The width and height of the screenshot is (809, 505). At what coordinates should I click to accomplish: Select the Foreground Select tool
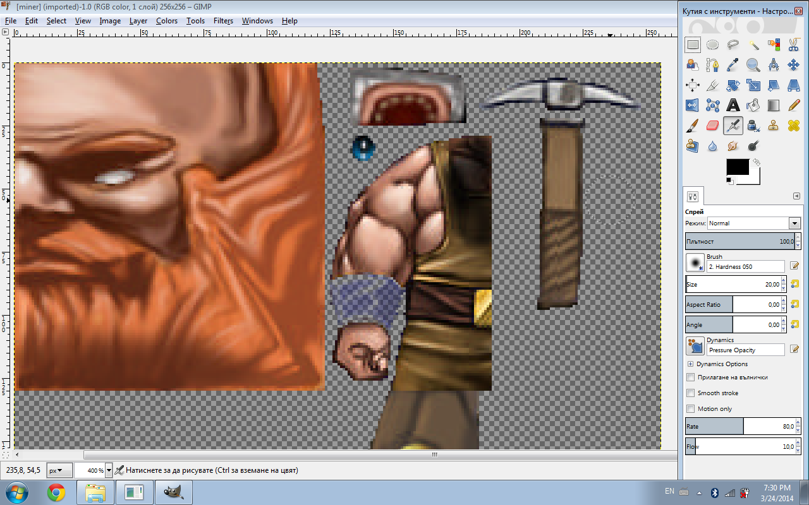[x=693, y=65]
